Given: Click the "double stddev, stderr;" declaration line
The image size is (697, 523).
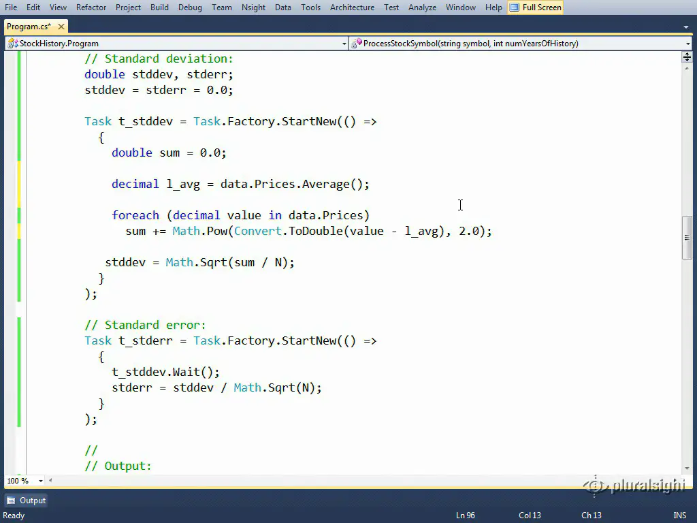Looking at the screenshot, I should (159, 74).
